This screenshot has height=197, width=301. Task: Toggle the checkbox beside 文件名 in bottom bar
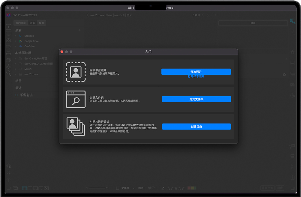click(x=118, y=188)
